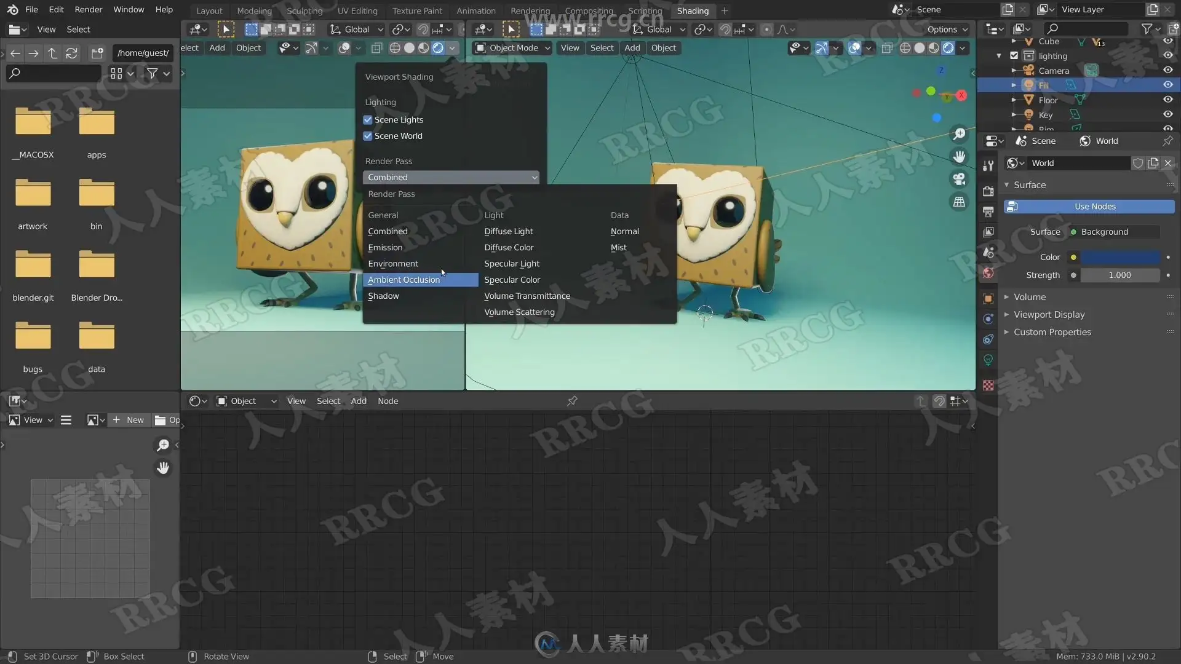This screenshot has height=664, width=1181.
Task: Click the blue world Color swatch
Action: click(x=1120, y=257)
